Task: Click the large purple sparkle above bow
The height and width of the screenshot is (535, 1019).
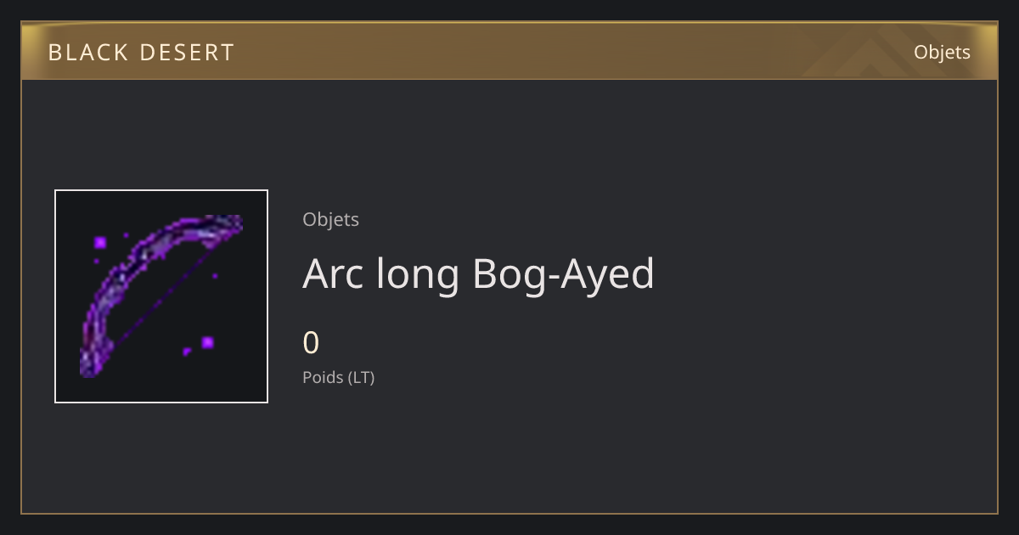Action: point(100,243)
